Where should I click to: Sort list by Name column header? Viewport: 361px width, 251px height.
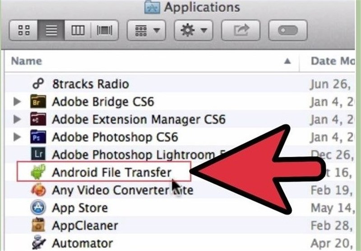pos(27,61)
